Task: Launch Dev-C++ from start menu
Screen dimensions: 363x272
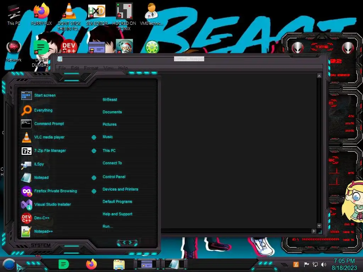Action: pyautogui.click(x=35, y=218)
